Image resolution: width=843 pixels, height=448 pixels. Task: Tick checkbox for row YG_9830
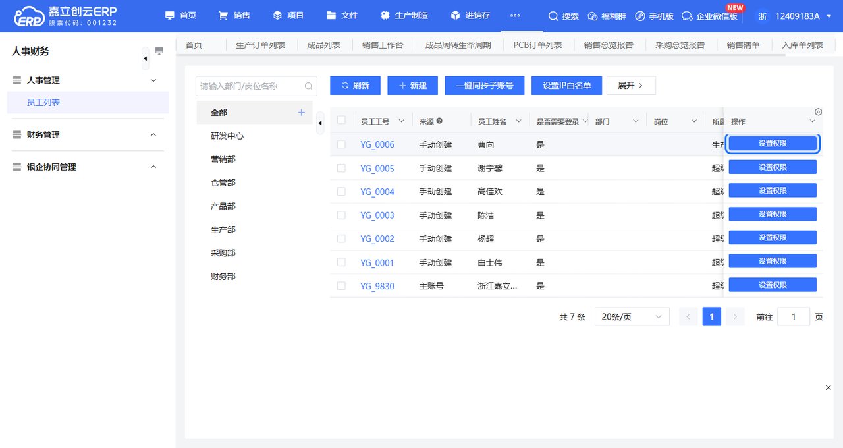point(341,286)
